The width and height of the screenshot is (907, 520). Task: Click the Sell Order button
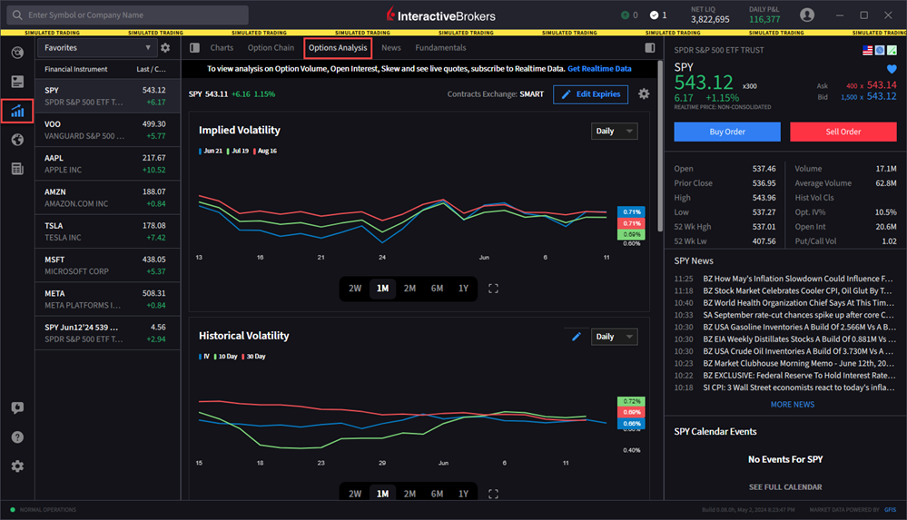click(843, 132)
